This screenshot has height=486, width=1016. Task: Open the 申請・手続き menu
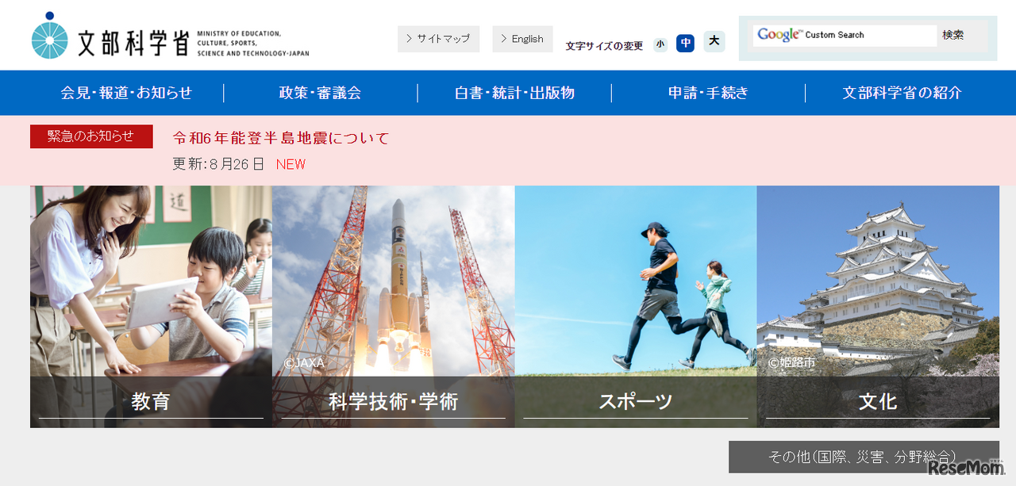coord(708,93)
